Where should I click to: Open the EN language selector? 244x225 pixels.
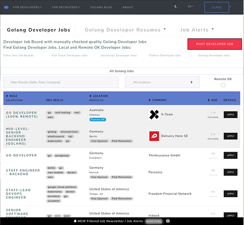pos(191,7)
